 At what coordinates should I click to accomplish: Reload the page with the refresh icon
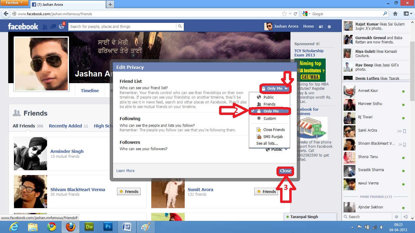[x=296, y=14]
